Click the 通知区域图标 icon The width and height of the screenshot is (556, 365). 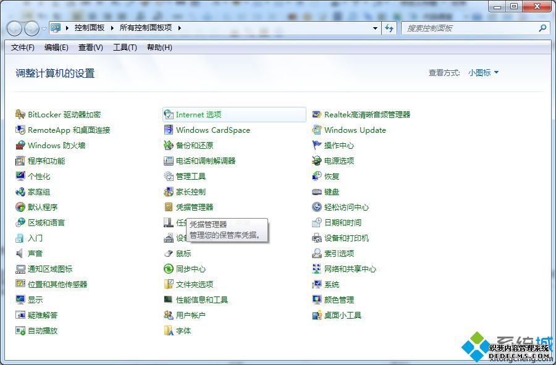20,269
